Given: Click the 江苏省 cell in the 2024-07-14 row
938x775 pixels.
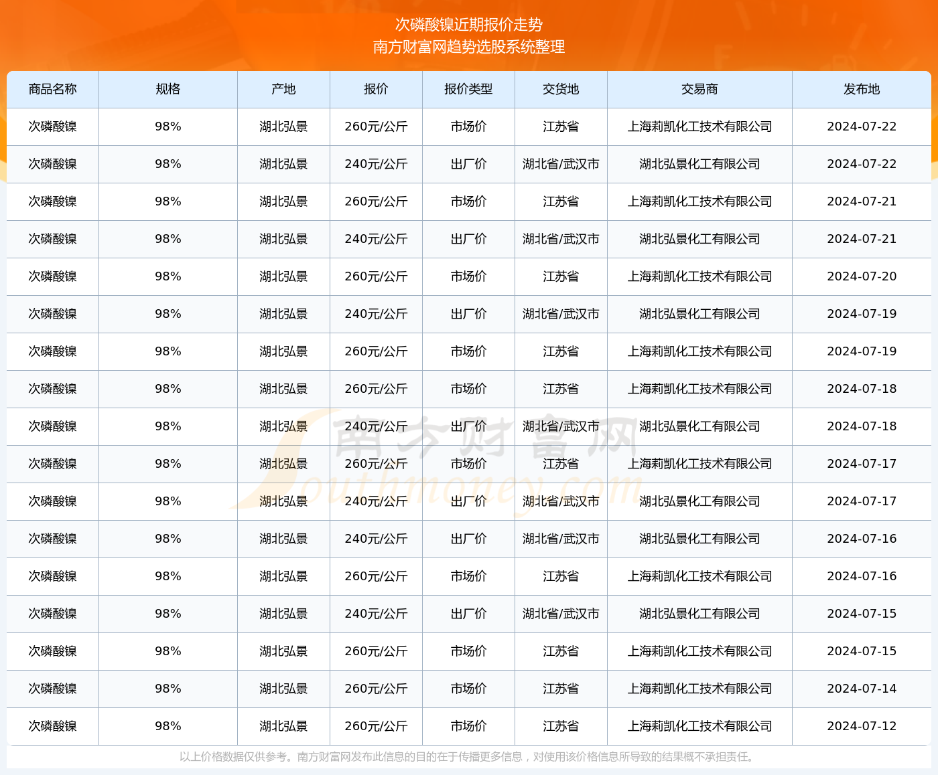Looking at the screenshot, I should pyautogui.click(x=561, y=689).
